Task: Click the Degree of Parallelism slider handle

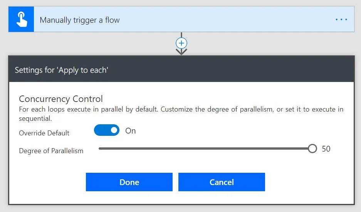Action: pyautogui.click(x=312, y=149)
